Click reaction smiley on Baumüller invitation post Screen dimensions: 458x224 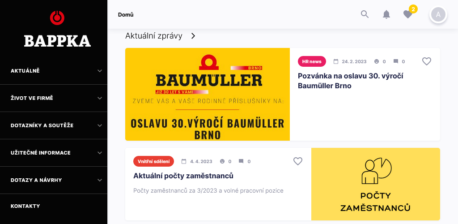point(377,61)
